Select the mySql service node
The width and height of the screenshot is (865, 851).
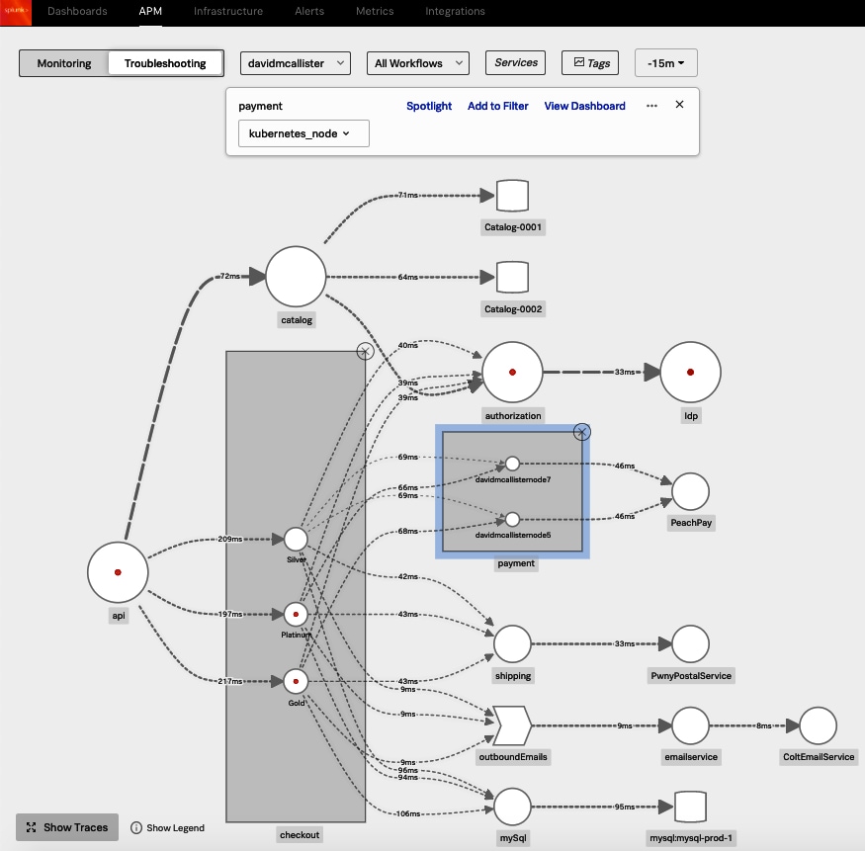(512, 807)
